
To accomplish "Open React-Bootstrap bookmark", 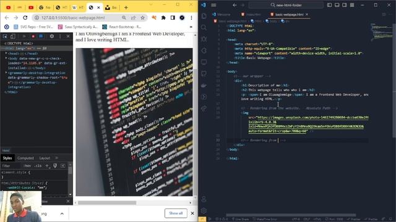I will (x=122, y=27).
